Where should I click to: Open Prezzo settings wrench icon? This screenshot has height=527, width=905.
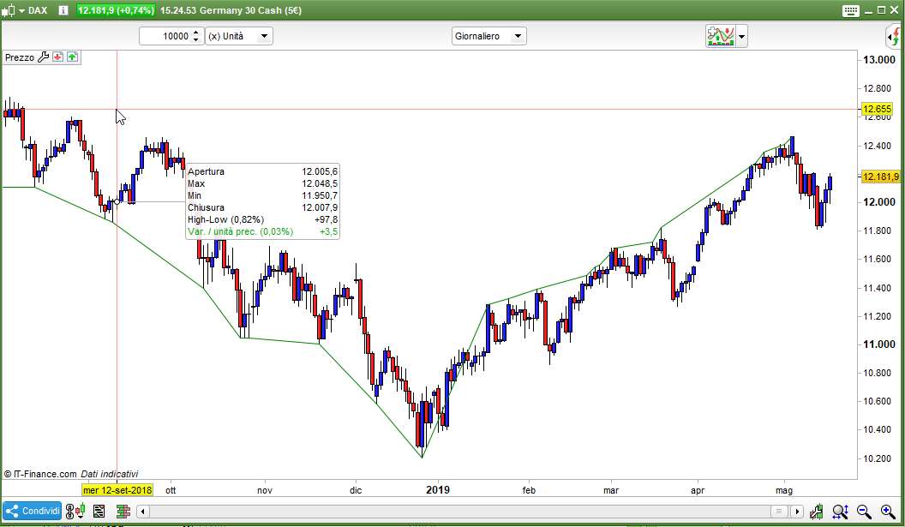click(44, 57)
